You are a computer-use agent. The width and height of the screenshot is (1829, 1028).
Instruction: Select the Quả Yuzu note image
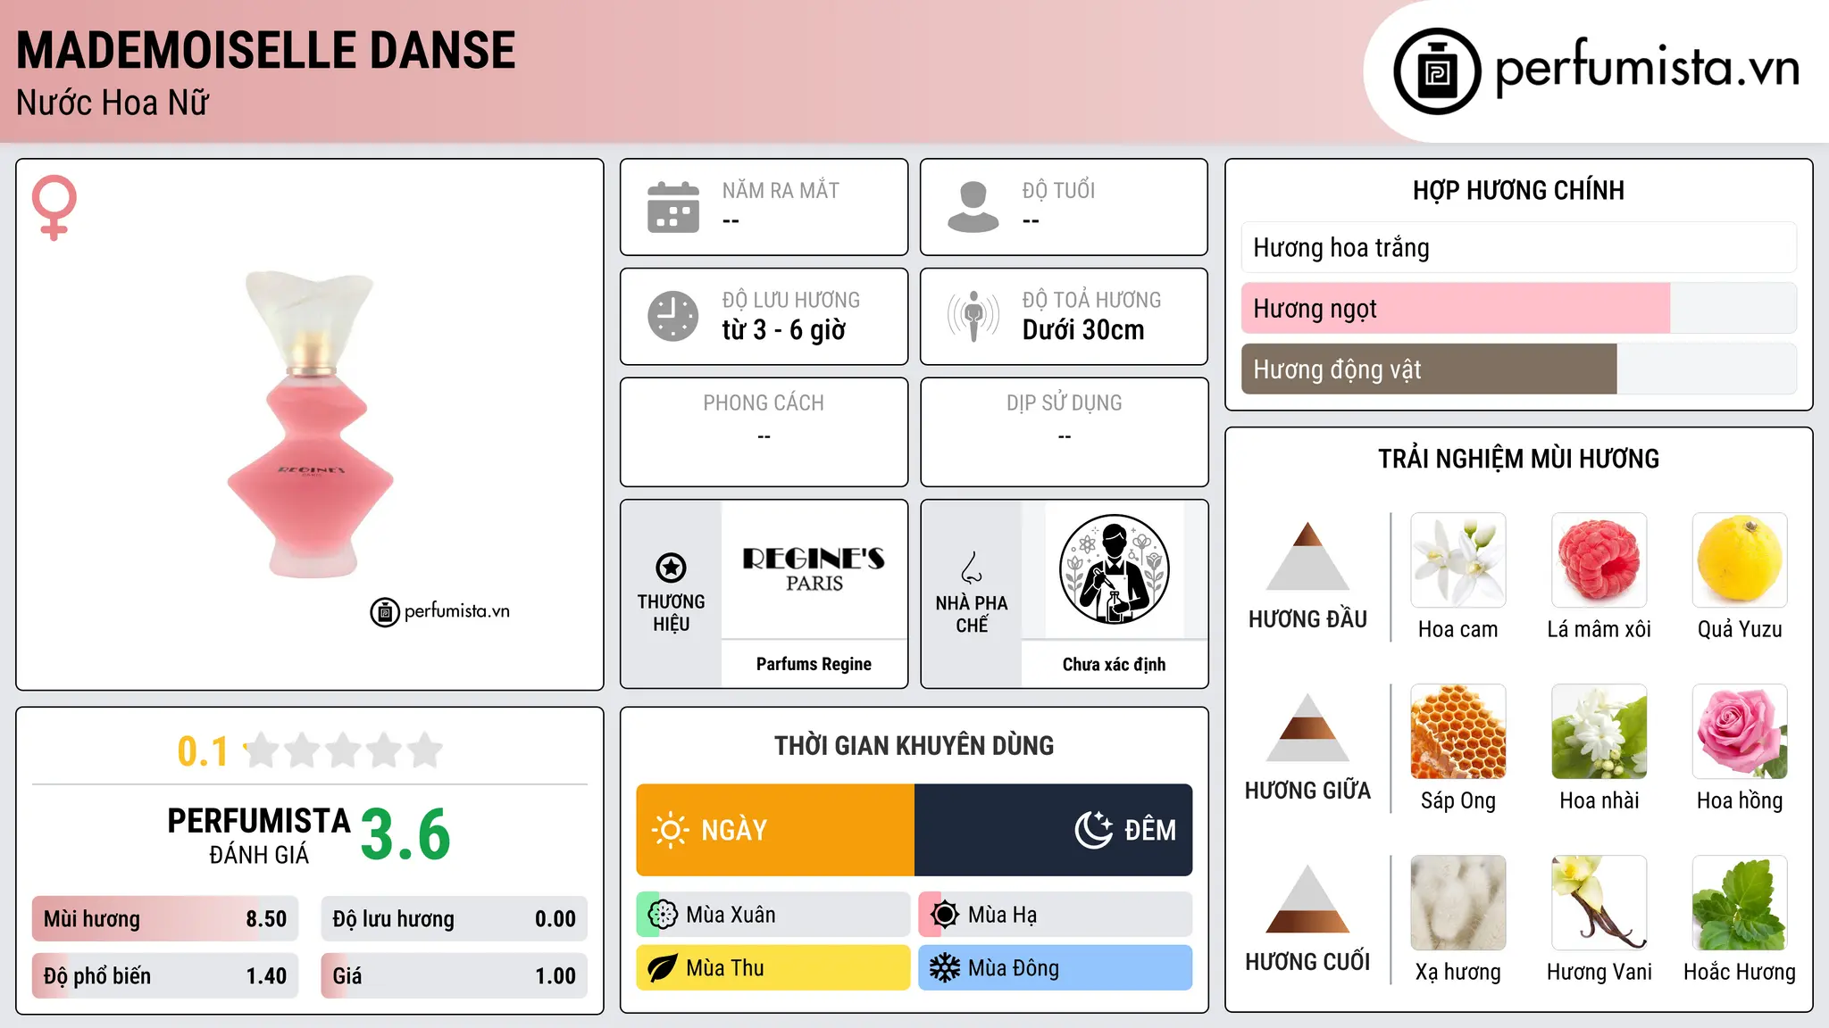coord(1740,560)
